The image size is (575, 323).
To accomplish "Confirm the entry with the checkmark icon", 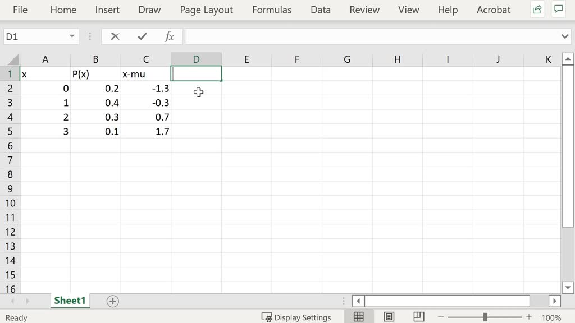I will 142,36.
